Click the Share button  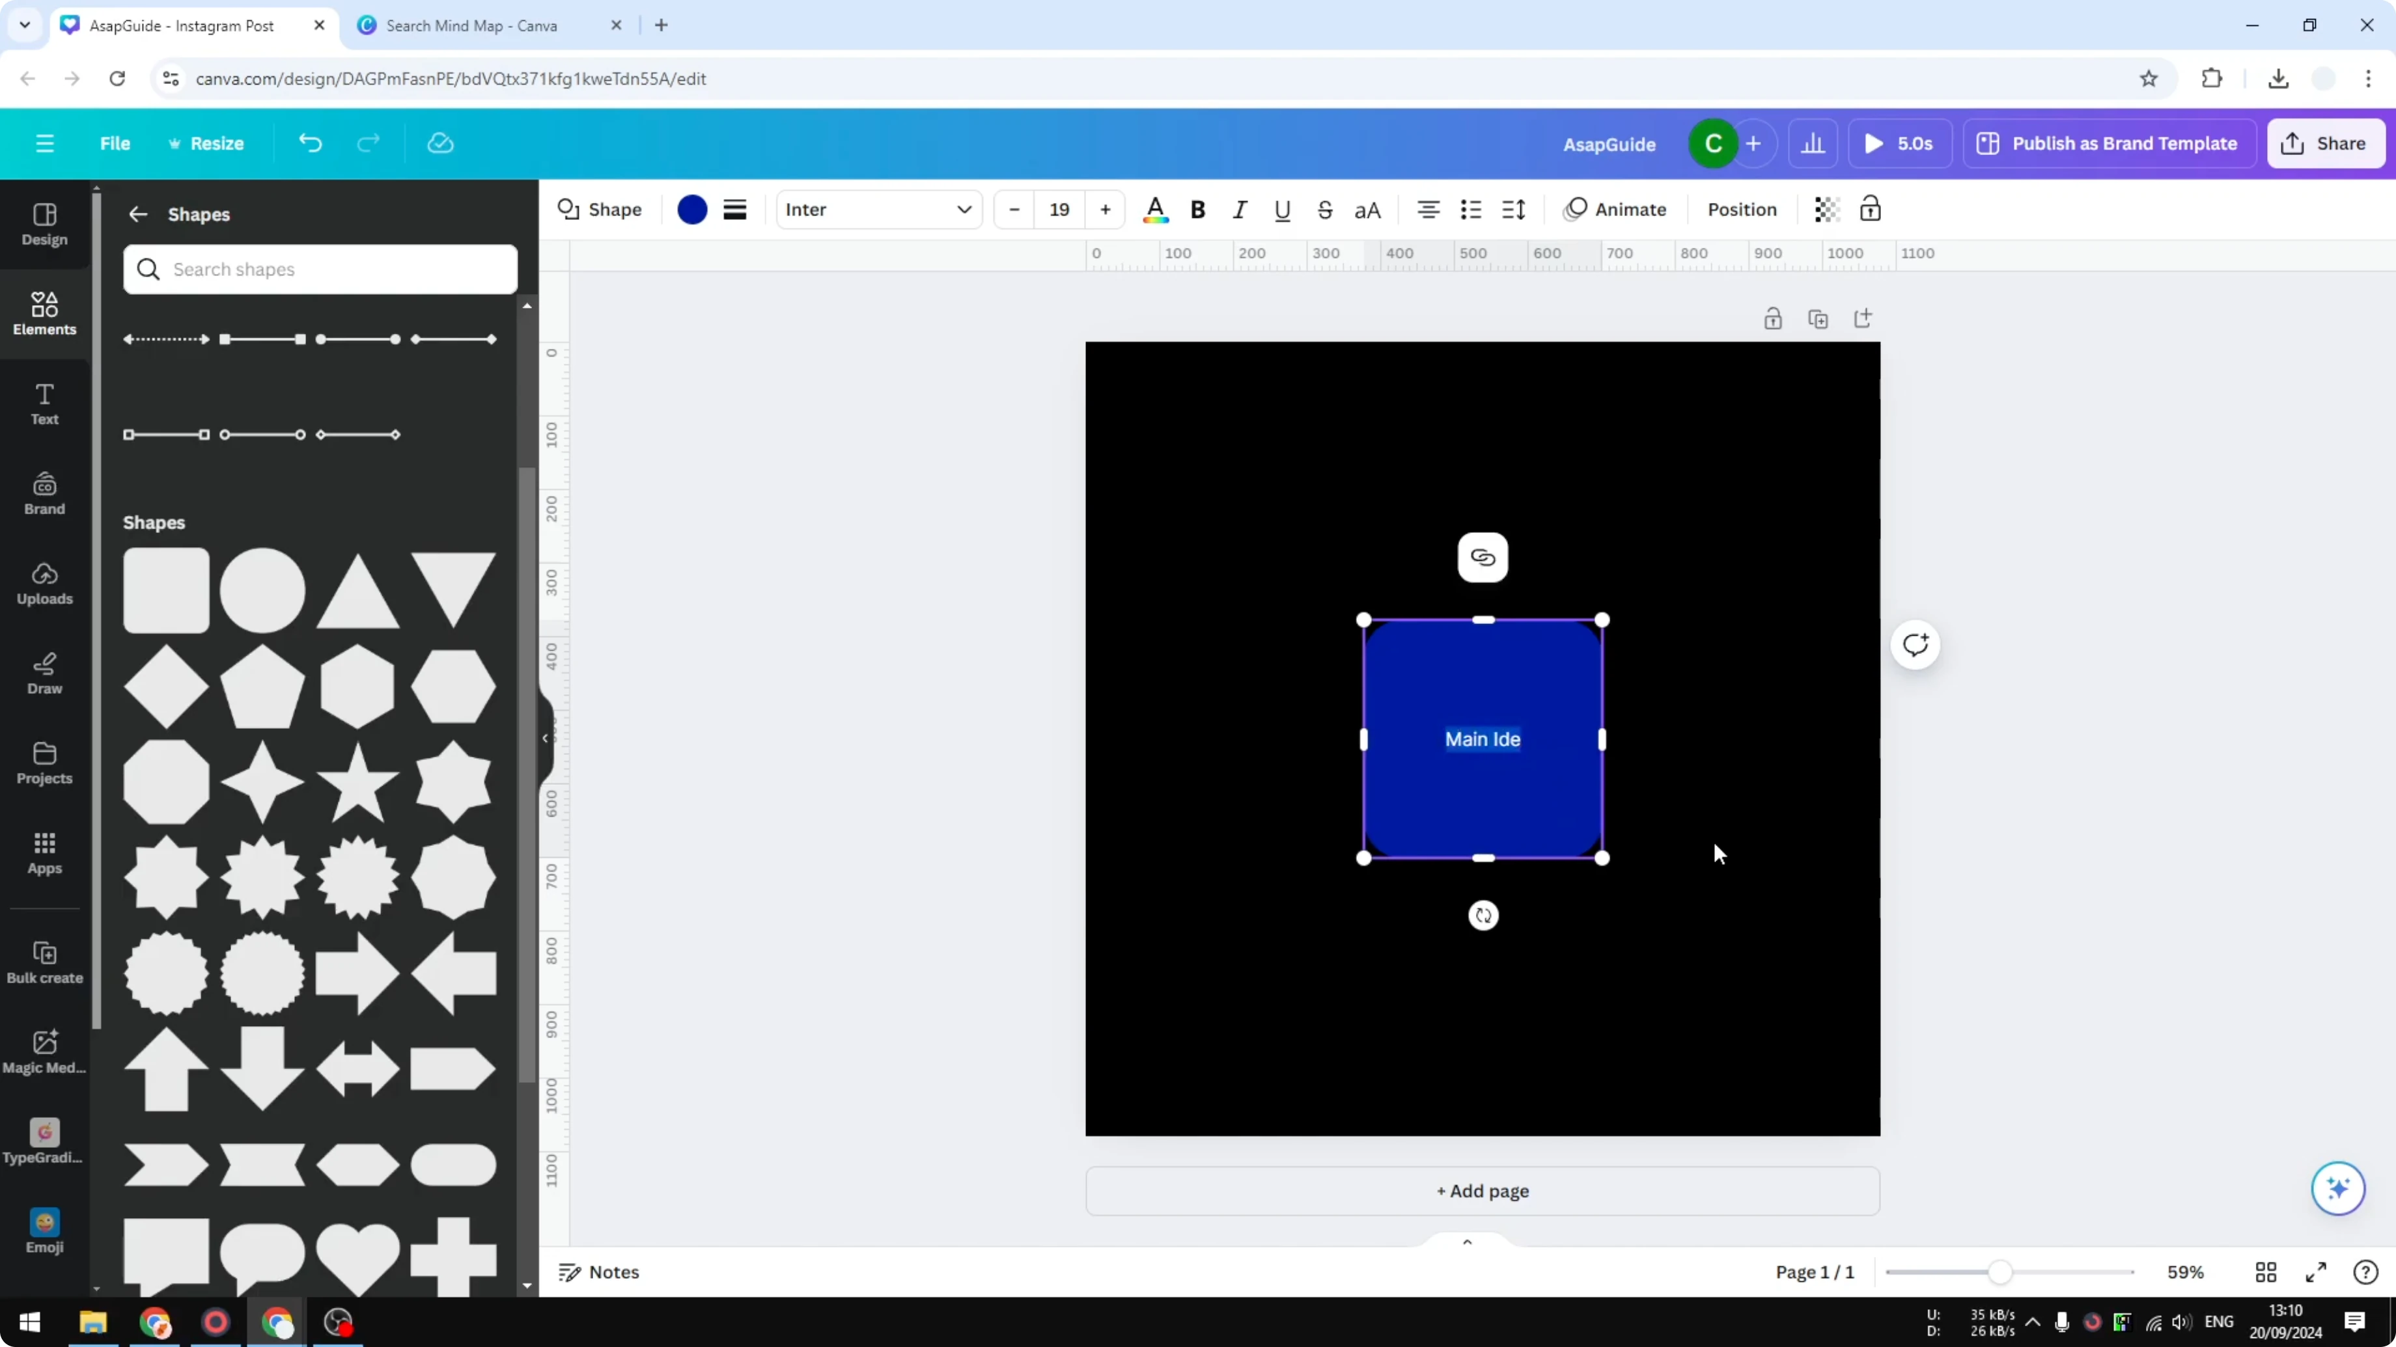click(x=2326, y=144)
